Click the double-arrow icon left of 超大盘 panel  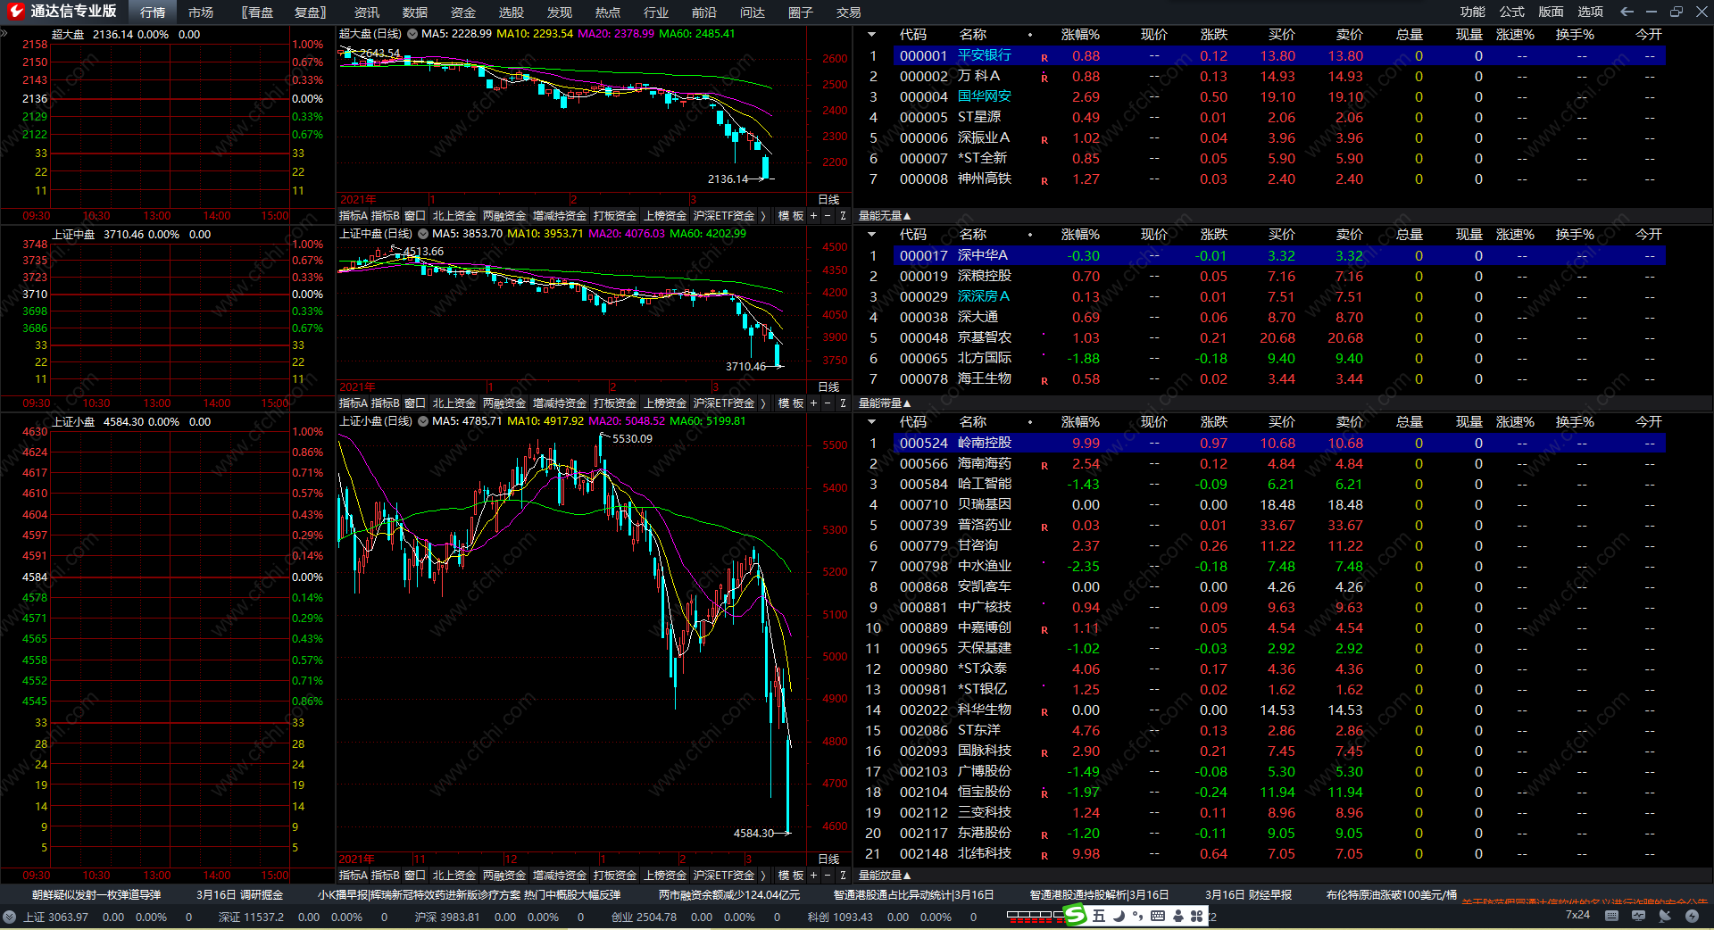coord(4,34)
